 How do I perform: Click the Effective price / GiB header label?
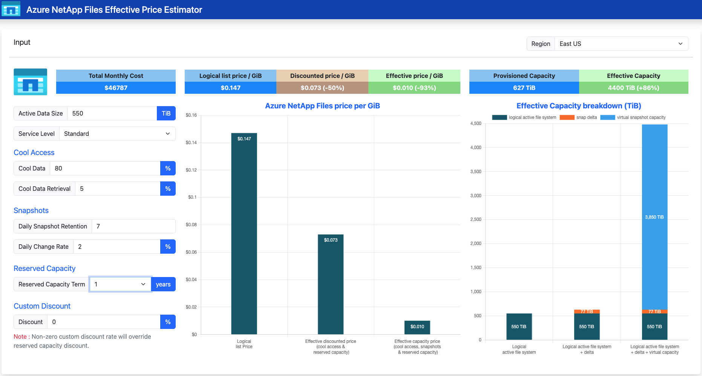(414, 76)
